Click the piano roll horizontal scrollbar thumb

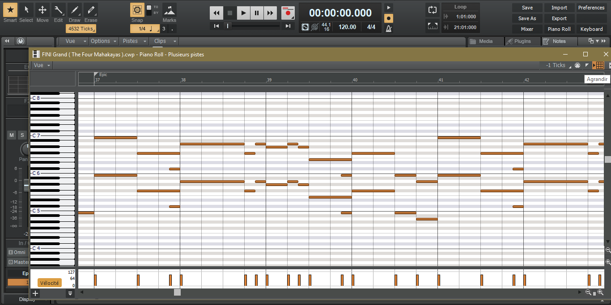point(177,292)
